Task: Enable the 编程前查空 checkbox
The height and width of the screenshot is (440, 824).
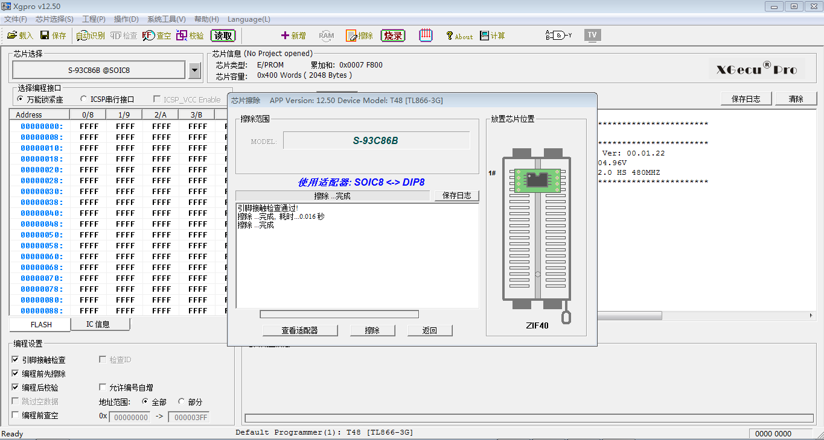Action: tap(16, 415)
